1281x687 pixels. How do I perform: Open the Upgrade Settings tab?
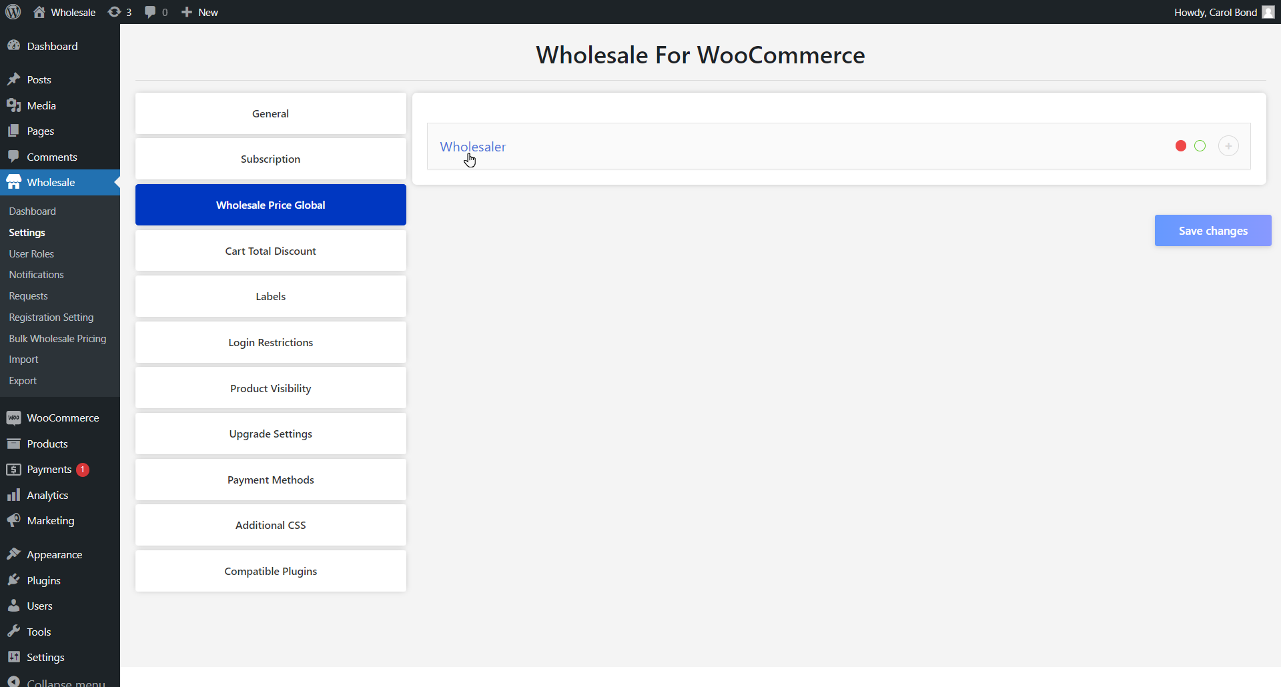pyautogui.click(x=271, y=434)
